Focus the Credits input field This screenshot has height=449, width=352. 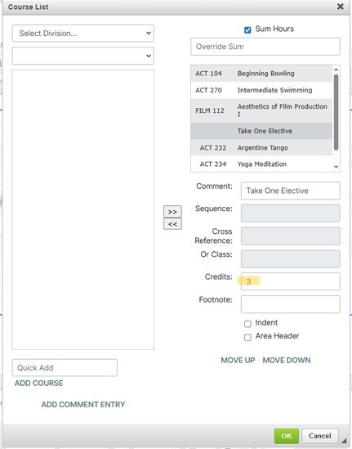click(291, 281)
